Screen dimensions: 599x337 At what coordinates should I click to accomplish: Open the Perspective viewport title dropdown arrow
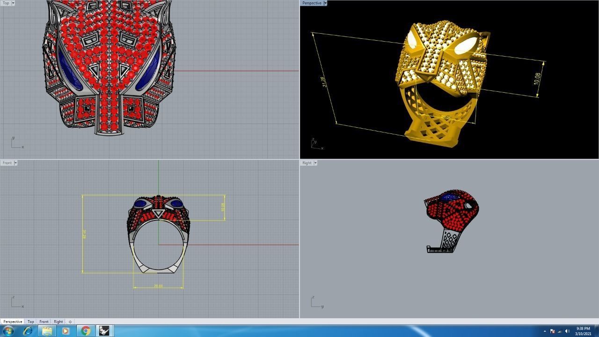(x=325, y=3)
